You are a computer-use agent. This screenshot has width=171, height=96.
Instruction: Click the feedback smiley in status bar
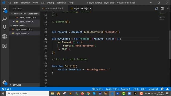point(162,89)
